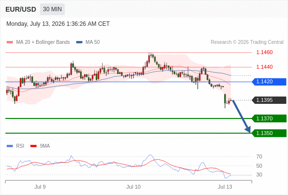This screenshot has height=195, width=288.
Task: Click the blue downward forecast arrow head
Action: 248,129
